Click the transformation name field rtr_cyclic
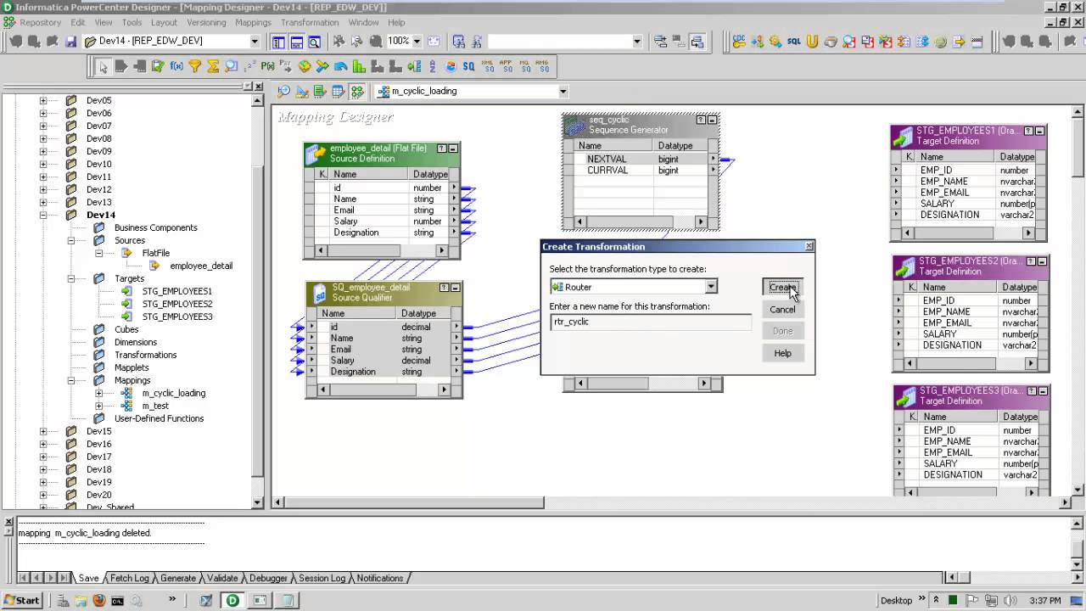1086x611 pixels. (x=651, y=322)
